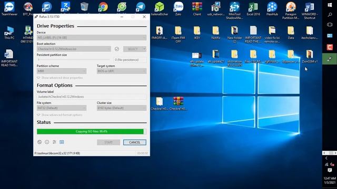The image size is (337, 189).
Task: Open the Recycle Bin desktop icon
Action: click(x=84, y=7)
